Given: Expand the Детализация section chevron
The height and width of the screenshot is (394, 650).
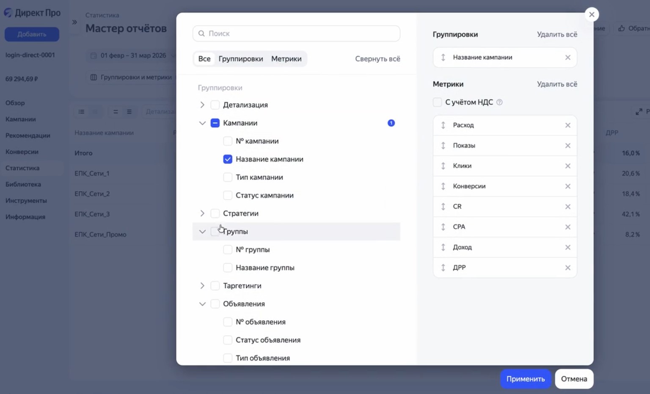Looking at the screenshot, I should tap(202, 105).
